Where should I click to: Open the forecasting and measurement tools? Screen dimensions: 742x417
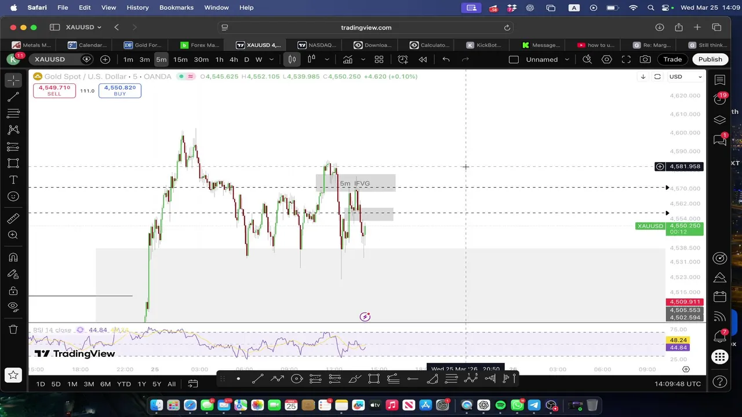13,147
